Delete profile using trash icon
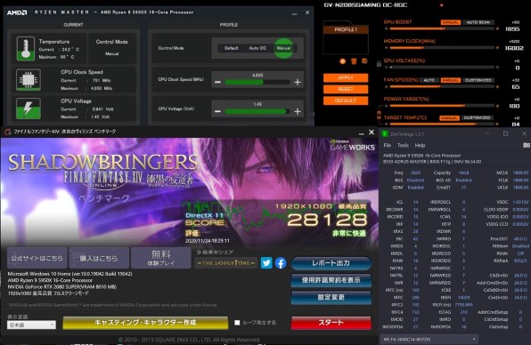This screenshot has height=345, width=531. (354, 61)
